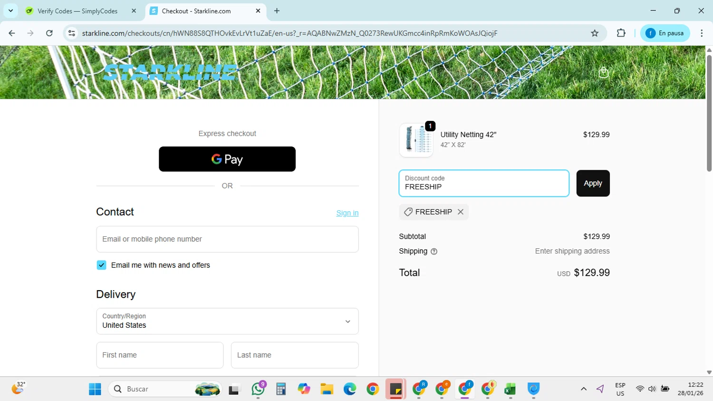Open the tab search dropdown arrow

pos(10,10)
